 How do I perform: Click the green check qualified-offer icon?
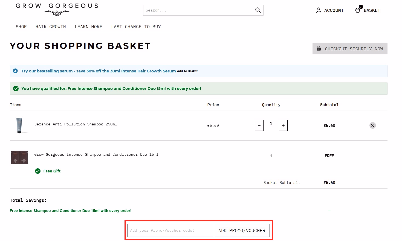point(16,89)
